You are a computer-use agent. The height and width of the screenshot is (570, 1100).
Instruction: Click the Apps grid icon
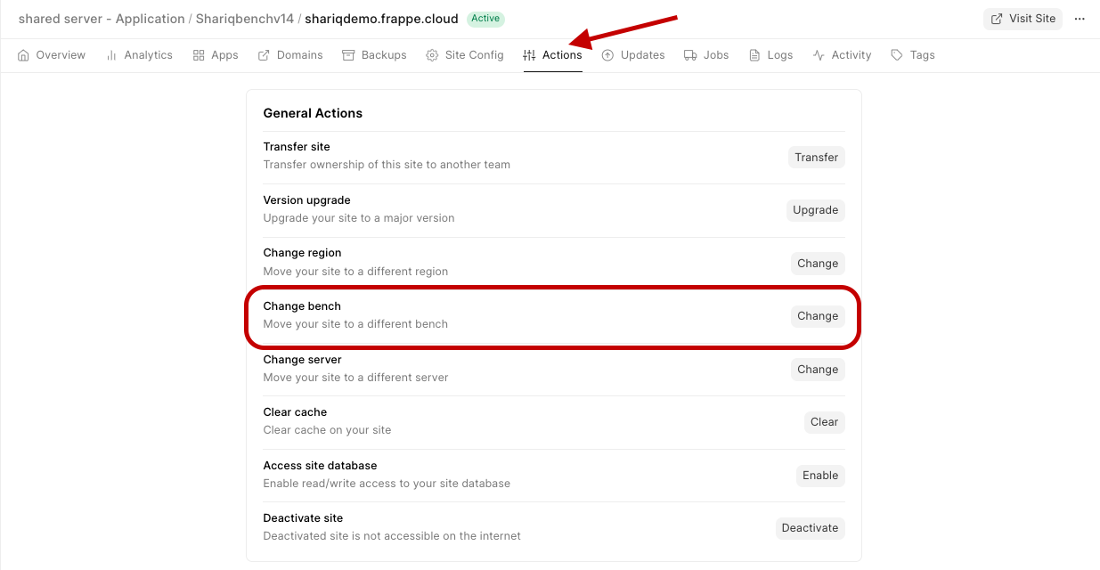click(199, 55)
